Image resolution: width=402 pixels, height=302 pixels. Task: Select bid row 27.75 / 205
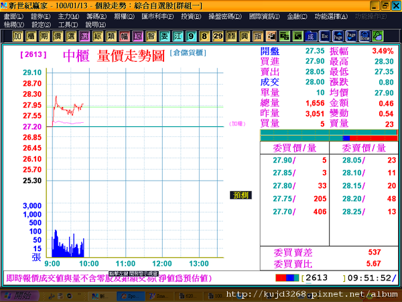point(295,199)
